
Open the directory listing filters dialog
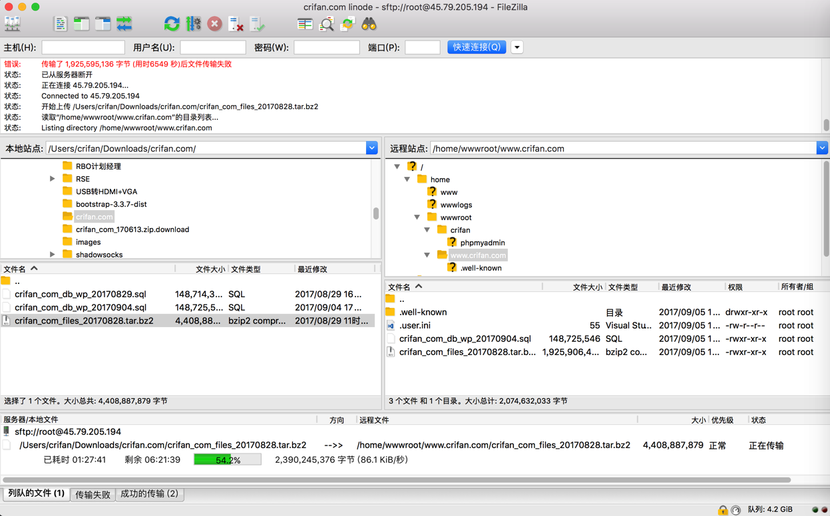pos(305,24)
